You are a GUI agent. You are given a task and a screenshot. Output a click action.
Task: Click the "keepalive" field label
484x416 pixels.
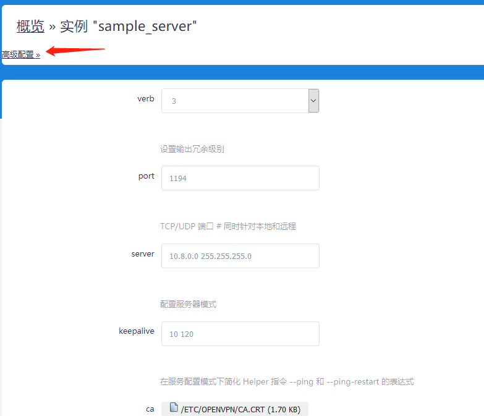point(136,331)
